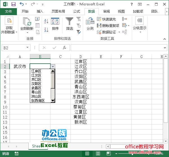Click macro recording icon in status bar
The height and width of the screenshot is (157, 169).
17,154
